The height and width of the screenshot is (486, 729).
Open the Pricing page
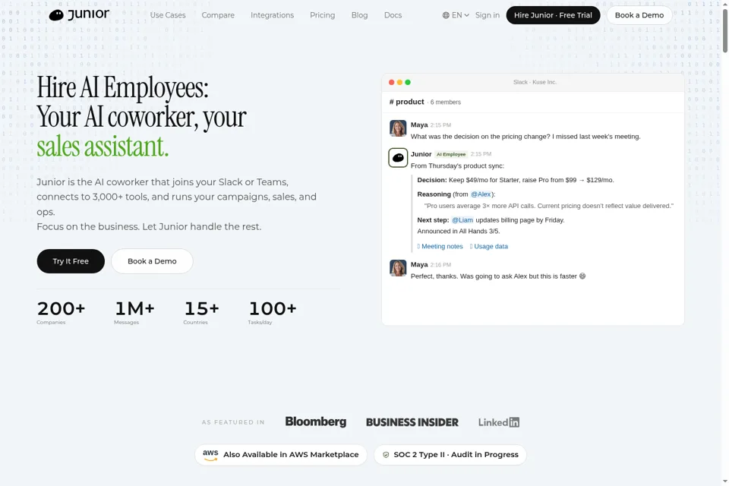[323, 15]
